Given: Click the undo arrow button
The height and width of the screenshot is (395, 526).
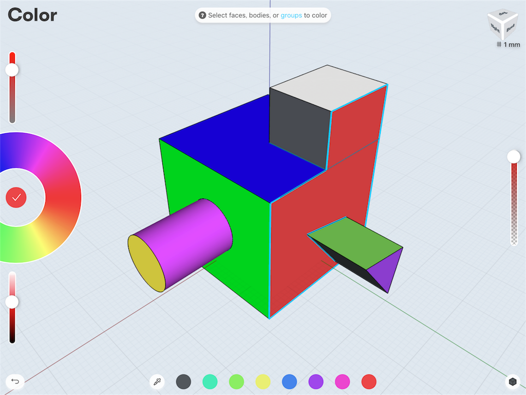Looking at the screenshot, I should click(15, 382).
